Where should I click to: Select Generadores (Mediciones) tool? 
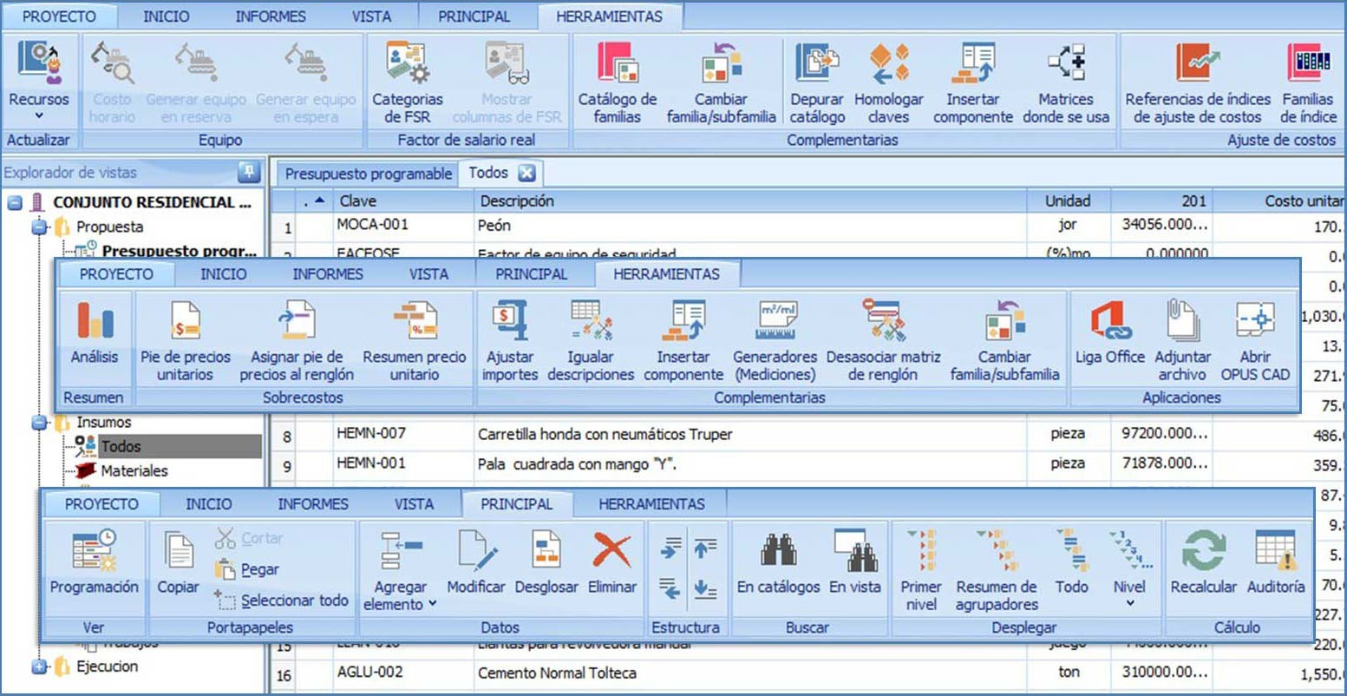(x=775, y=340)
